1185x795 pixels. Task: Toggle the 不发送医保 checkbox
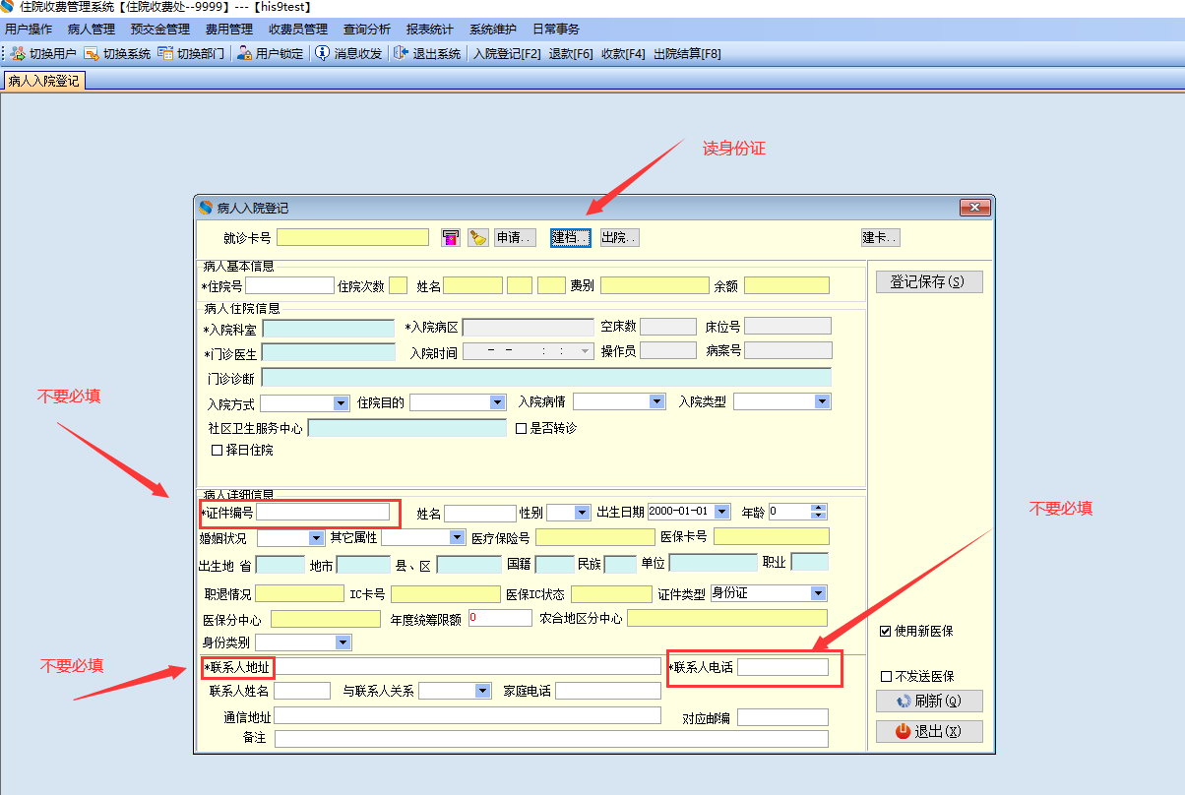pos(886,676)
